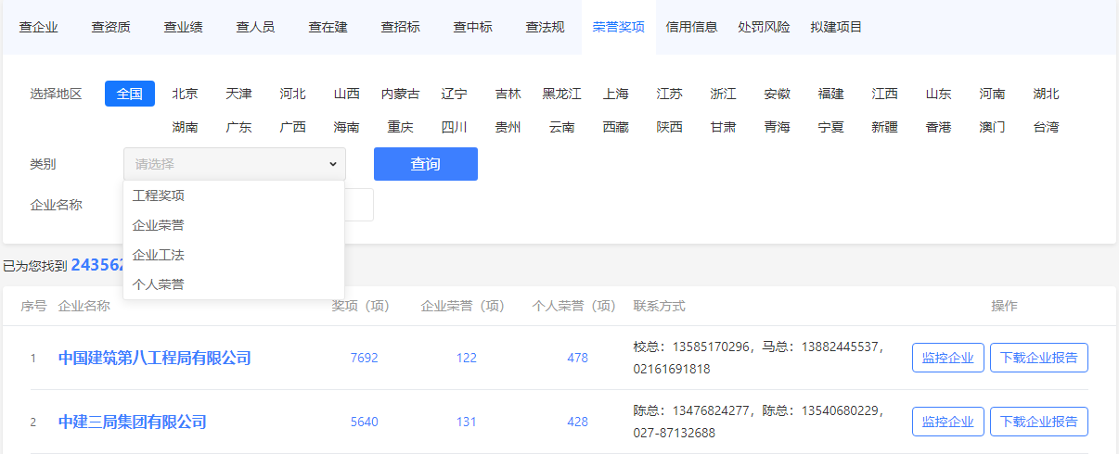The height and width of the screenshot is (454, 1119).
Task: Pick region 四川
Action: (455, 127)
